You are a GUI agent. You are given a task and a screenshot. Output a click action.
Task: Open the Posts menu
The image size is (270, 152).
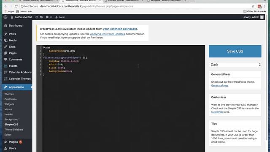click(12, 34)
